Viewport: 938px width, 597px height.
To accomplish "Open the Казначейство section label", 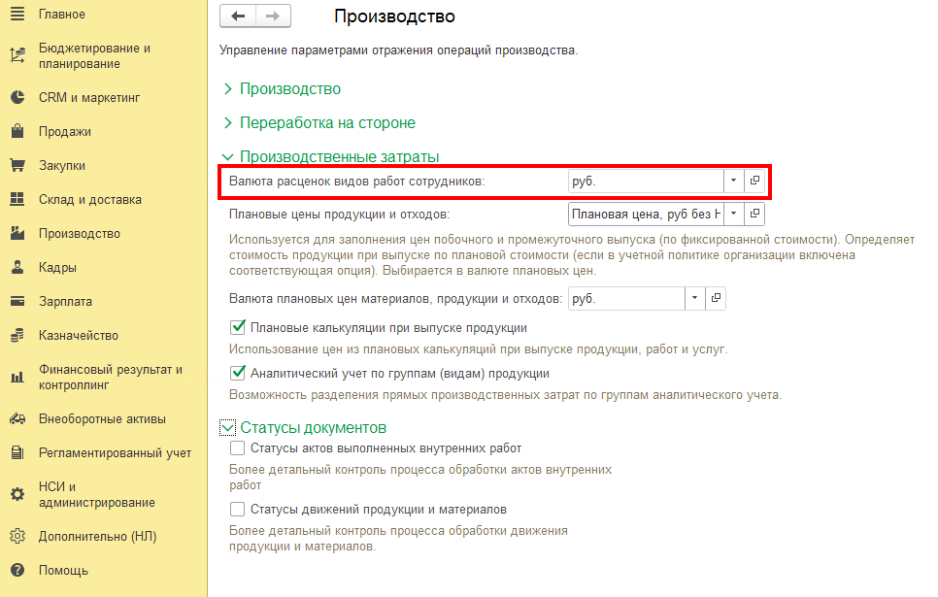I will click(79, 336).
